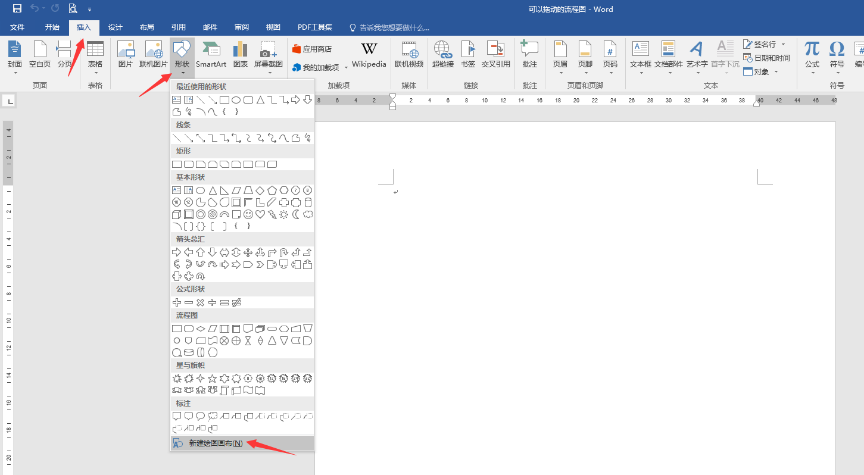Select the heart shape
This screenshot has height=475, width=864.
260,214
